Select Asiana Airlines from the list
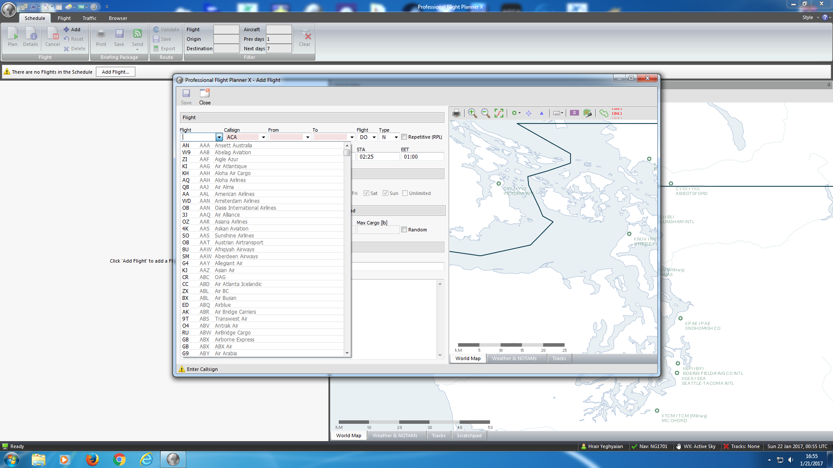Viewport: 833px width, 468px height. pos(262,222)
